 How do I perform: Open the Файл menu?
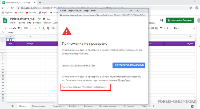click(13, 23)
